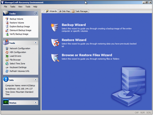Open the File menu
This screenshot has width=153, height=115.
[x=6, y=7]
